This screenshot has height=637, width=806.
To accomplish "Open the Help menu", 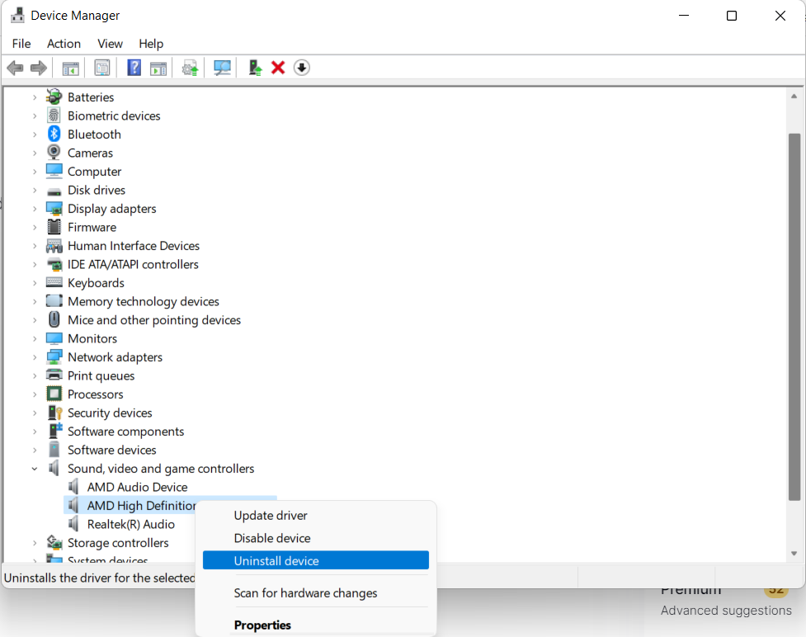I will pos(151,44).
